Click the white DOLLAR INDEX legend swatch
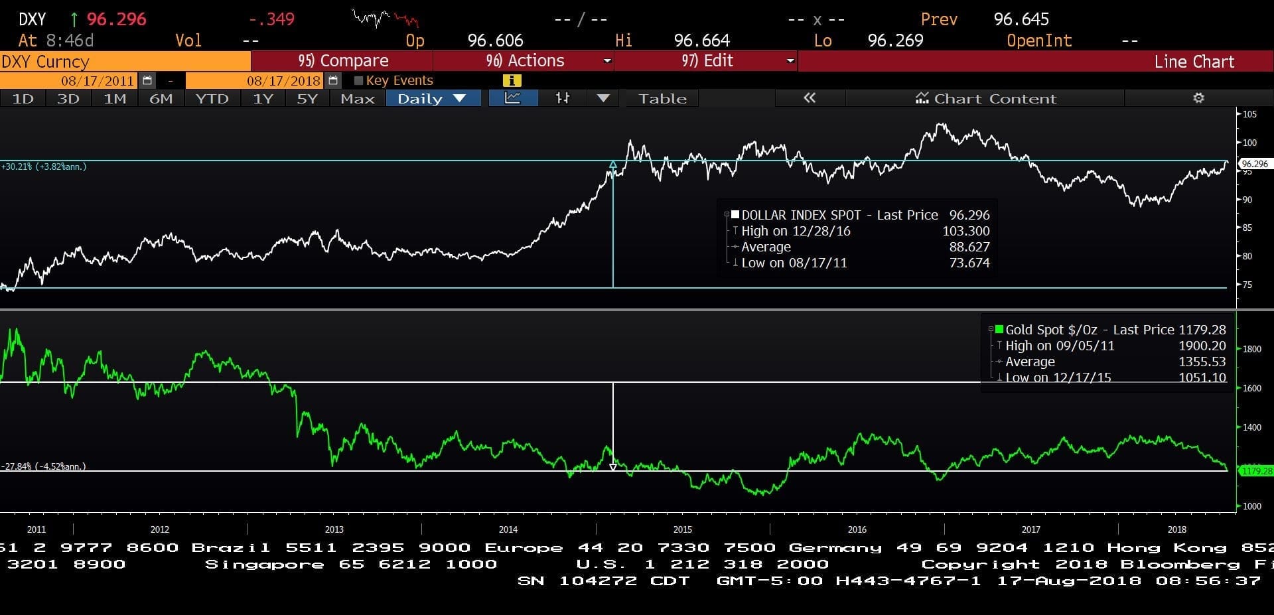The height and width of the screenshot is (615, 1274). [x=735, y=215]
